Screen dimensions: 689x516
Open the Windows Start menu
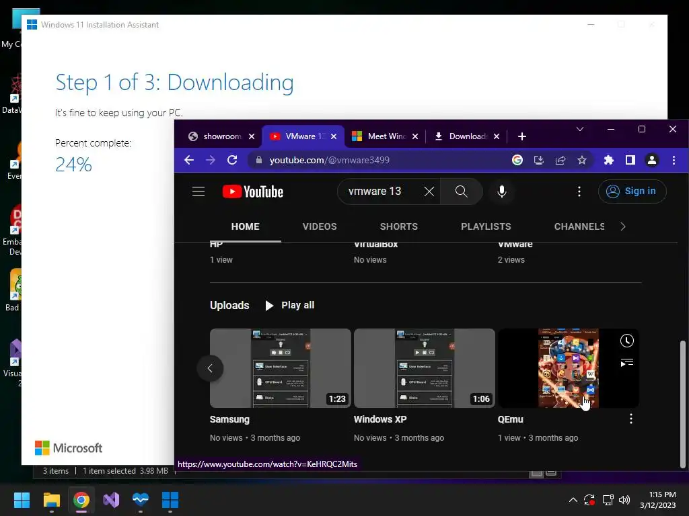(x=22, y=500)
